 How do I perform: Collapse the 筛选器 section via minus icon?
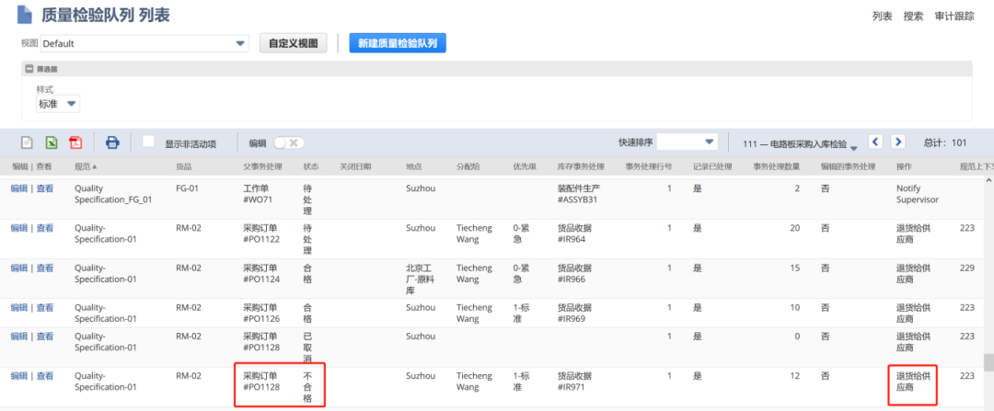[29, 69]
